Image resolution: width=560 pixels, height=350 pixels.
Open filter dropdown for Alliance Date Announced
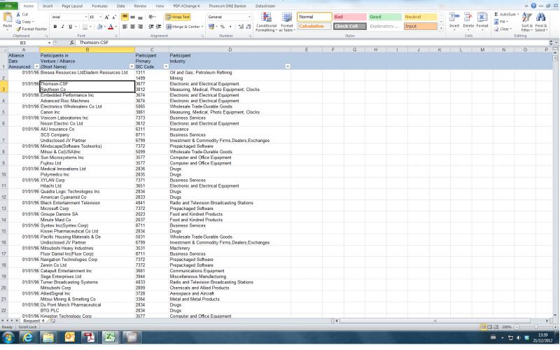[36, 66]
